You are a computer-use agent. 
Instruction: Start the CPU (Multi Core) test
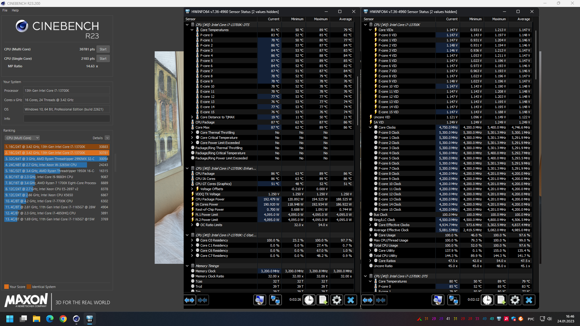pos(103,49)
